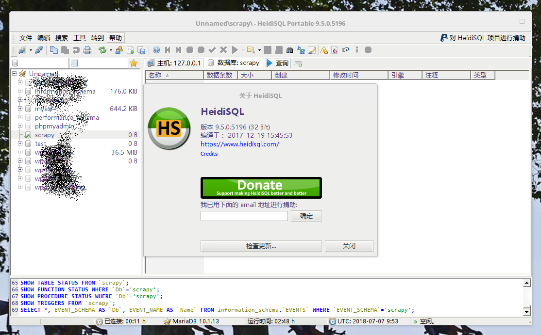Click the copy toolbar icon
This screenshot has height=335, width=541.
54,50
